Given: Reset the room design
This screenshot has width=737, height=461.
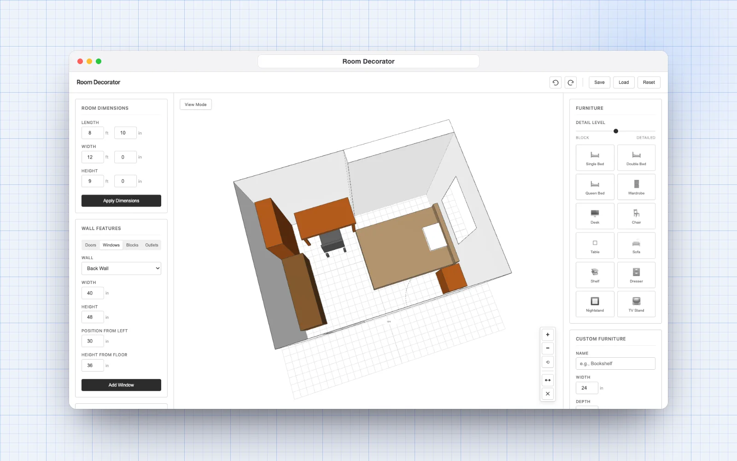Looking at the screenshot, I should (649, 83).
